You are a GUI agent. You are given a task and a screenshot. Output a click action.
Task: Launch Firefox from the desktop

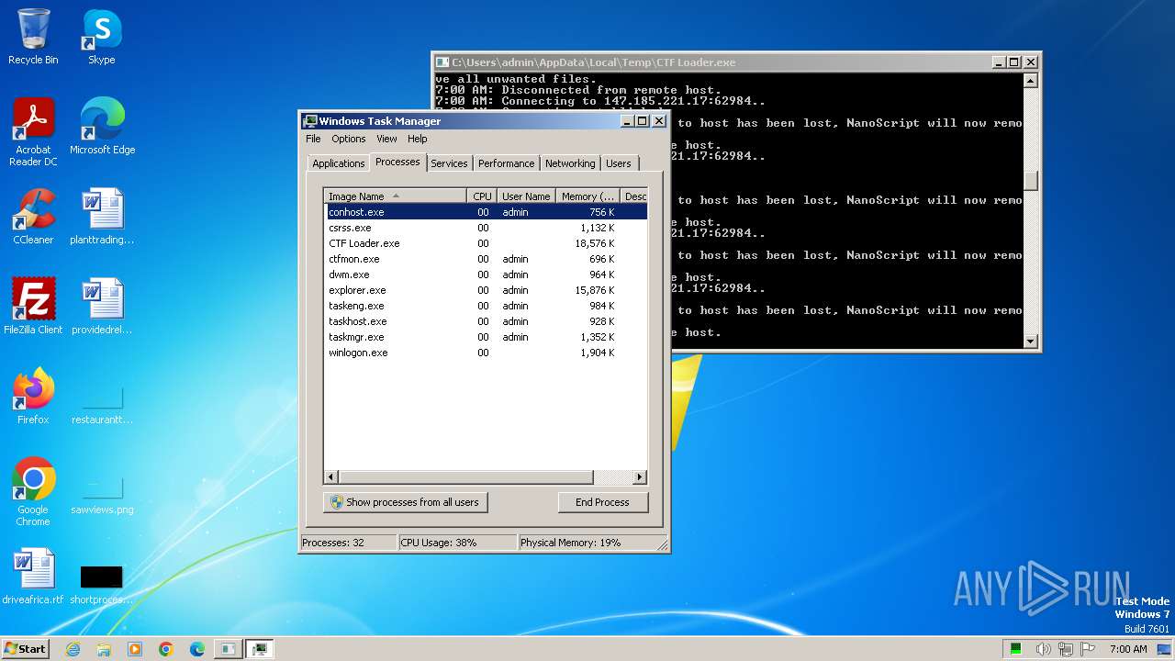tap(33, 396)
